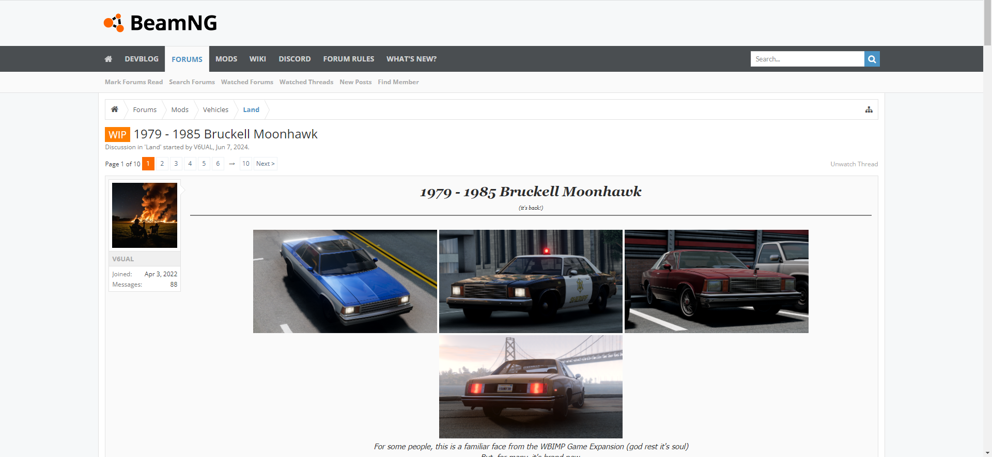Open the DEVBLOG menu item
992x457 pixels.
[x=142, y=59]
